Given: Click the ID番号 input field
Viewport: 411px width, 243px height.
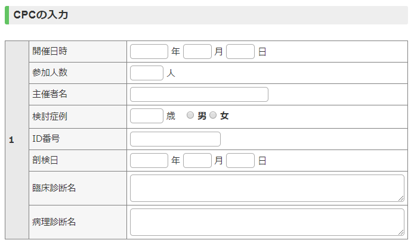Looking at the screenshot, I should (x=175, y=139).
